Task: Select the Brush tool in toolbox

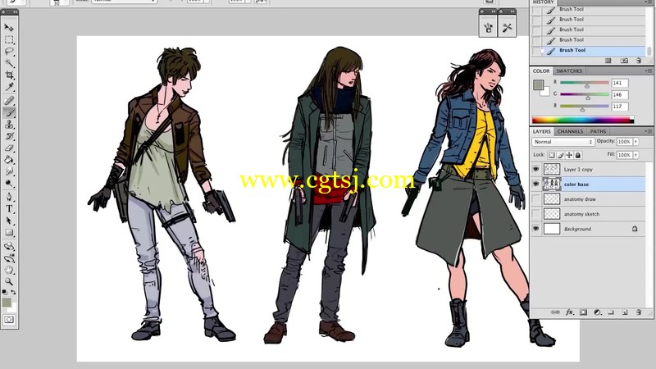Action: point(9,112)
